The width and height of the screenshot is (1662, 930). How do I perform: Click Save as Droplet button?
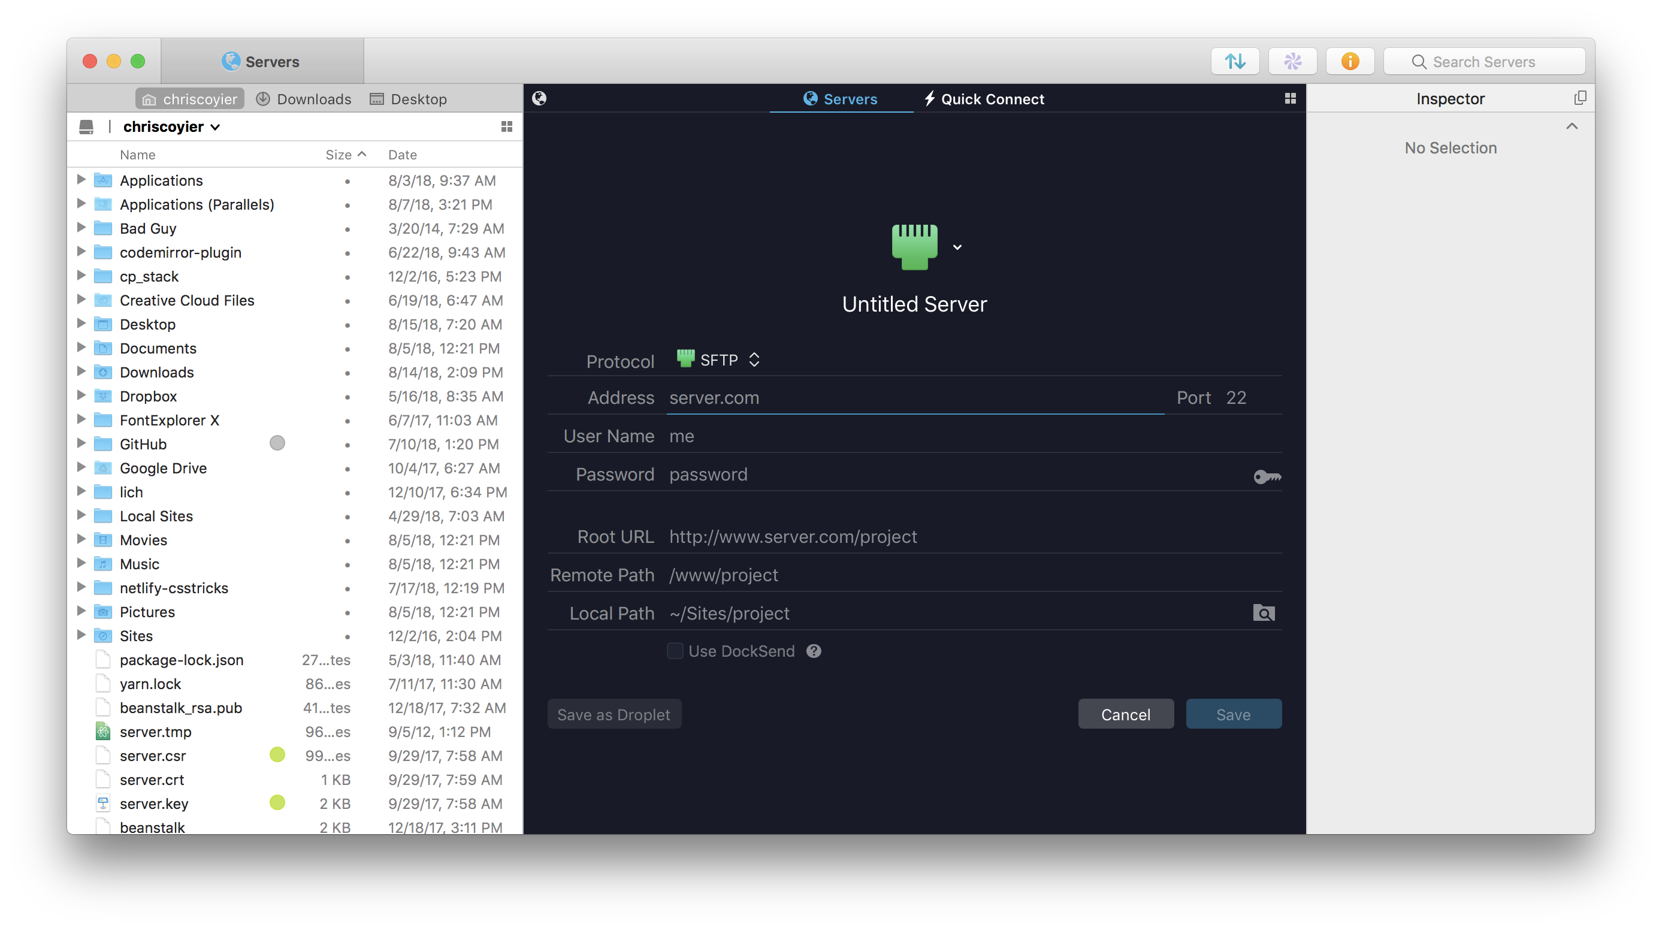point(613,714)
